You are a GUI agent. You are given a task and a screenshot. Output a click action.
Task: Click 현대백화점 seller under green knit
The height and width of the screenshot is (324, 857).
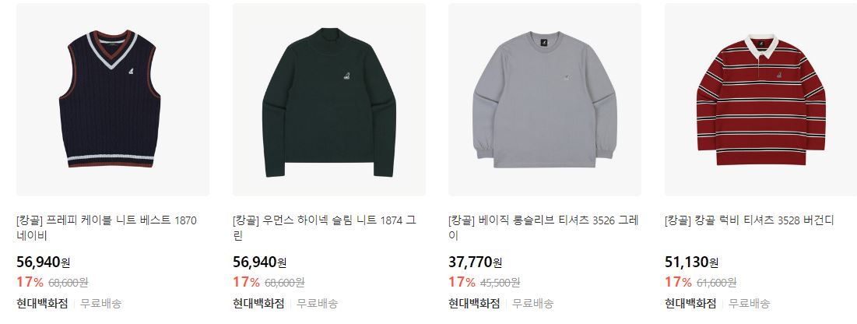tap(258, 303)
